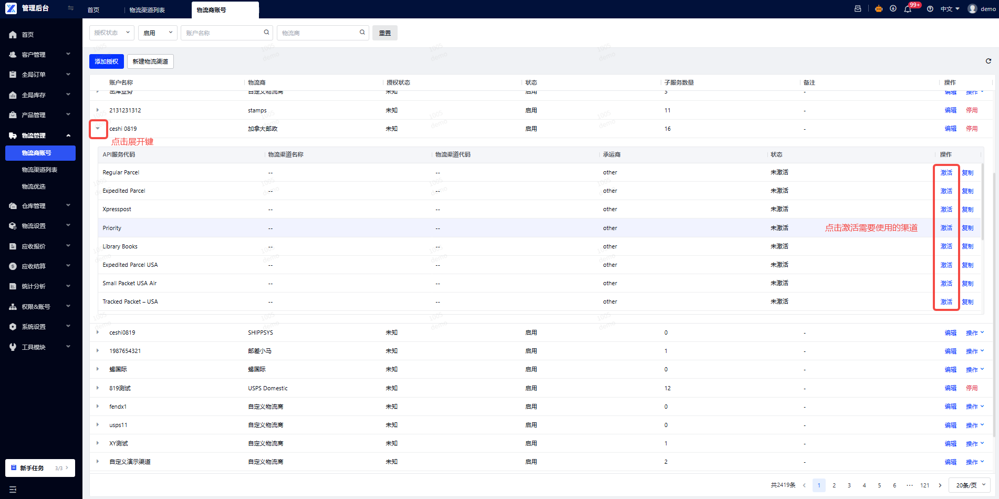Open the 授权状态 filter dropdown

click(111, 33)
